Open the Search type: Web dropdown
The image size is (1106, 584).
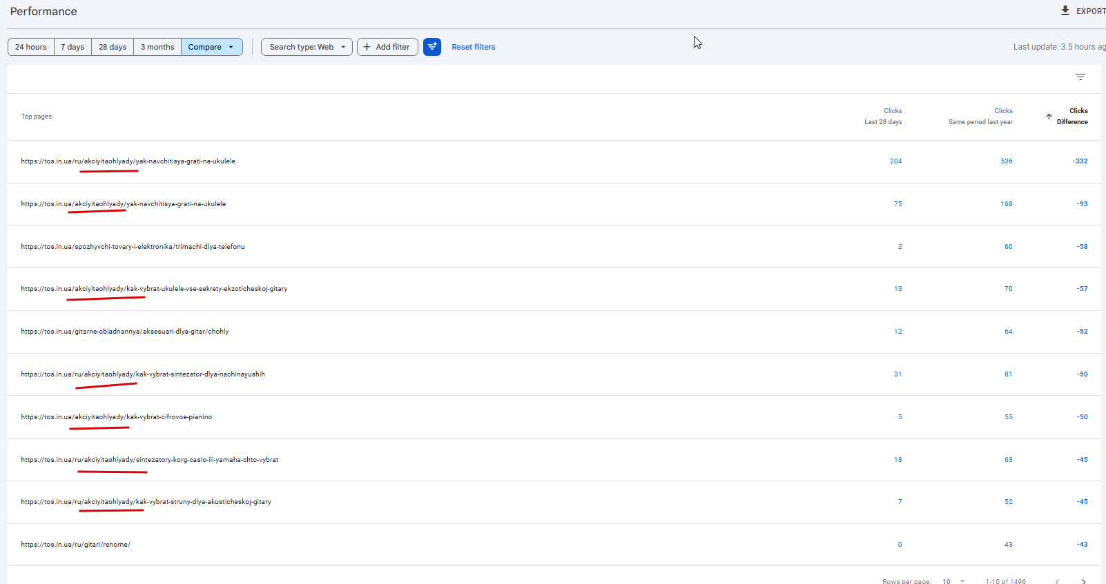(307, 47)
